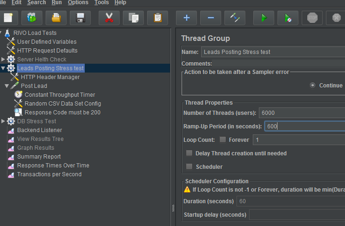Expand the Server Helth Check node
This screenshot has height=226, width=345.
point(3,59)
